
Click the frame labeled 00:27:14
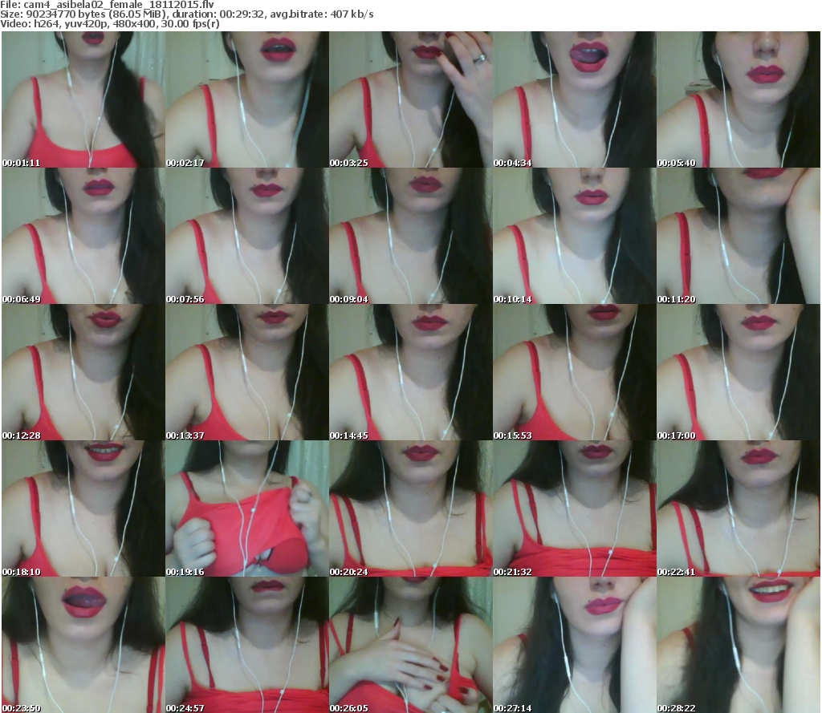[x=574, y=645]
